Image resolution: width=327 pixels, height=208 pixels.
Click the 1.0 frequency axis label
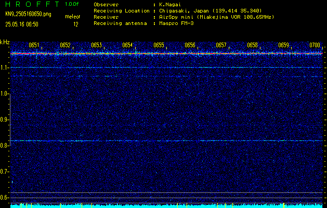[x=4, y=94]
